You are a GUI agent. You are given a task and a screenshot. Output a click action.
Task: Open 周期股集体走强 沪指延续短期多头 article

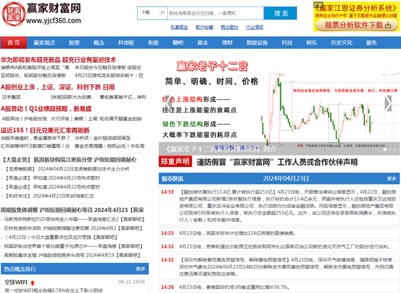coord(72,255)
